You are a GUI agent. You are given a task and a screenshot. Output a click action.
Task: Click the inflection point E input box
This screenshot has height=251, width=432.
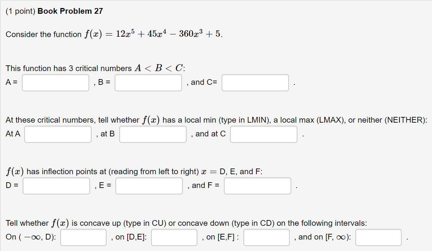pos(149,186)
